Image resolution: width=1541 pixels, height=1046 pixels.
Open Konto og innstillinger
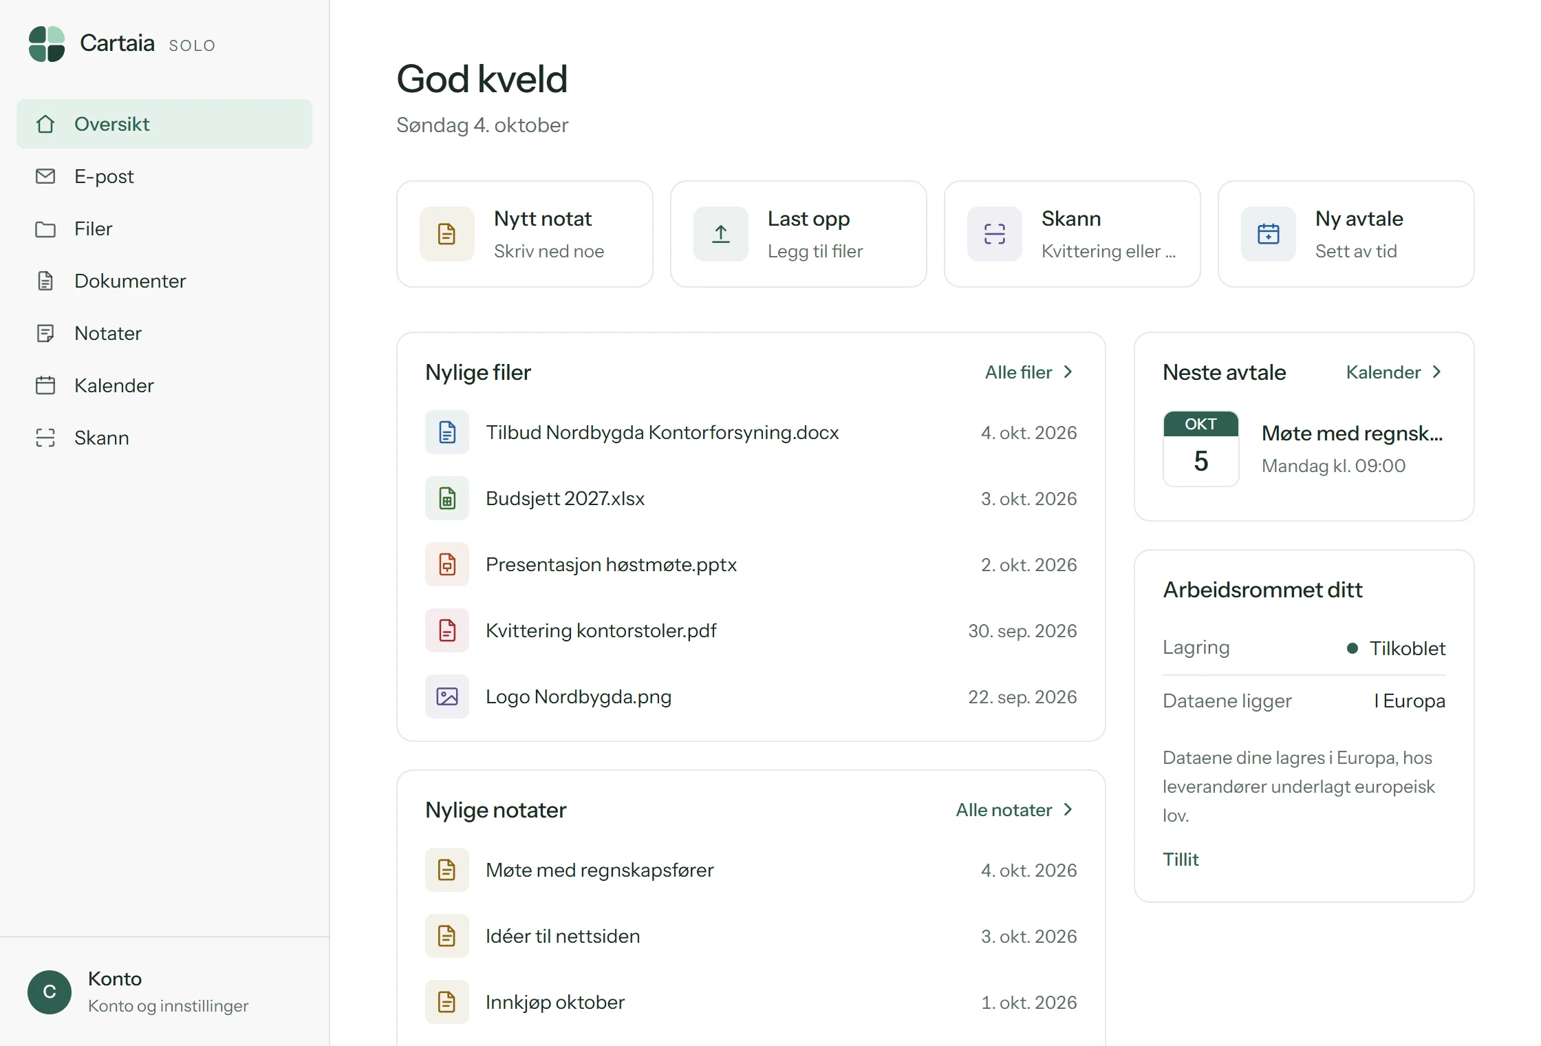click(x=164, y=992)
